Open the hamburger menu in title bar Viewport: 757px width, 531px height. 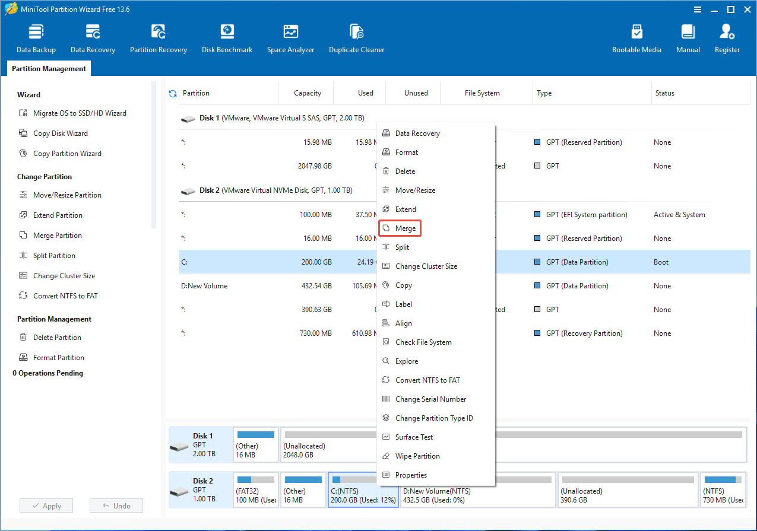tap(698, 9)
